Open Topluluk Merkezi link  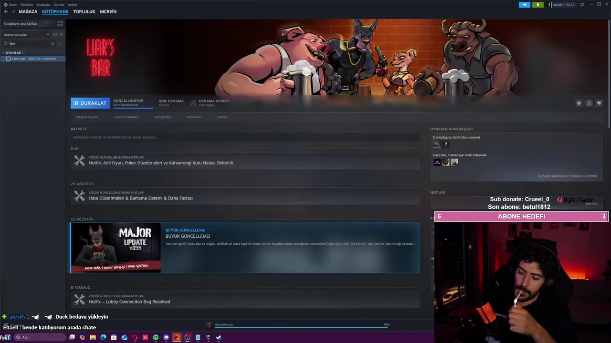pos(126,117)
